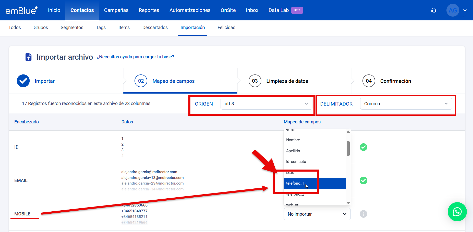
Task: Open the headset support icon
Action: tap(434, 10)
